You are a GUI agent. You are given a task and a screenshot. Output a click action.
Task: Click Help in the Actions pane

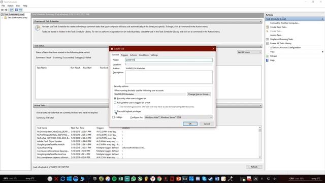click(x=272, y=60)
